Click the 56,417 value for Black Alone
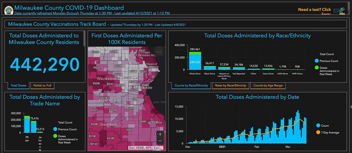This screenshot has height=153, width=352. coord(210,63)
